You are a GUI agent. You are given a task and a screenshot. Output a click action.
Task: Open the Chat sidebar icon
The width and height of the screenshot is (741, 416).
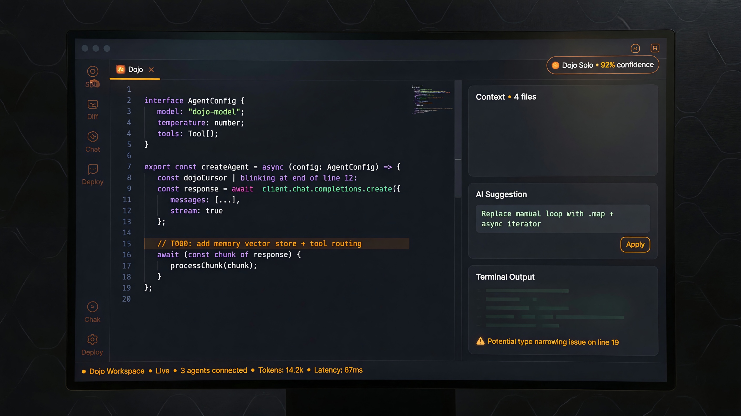click(x=93, y=137)
